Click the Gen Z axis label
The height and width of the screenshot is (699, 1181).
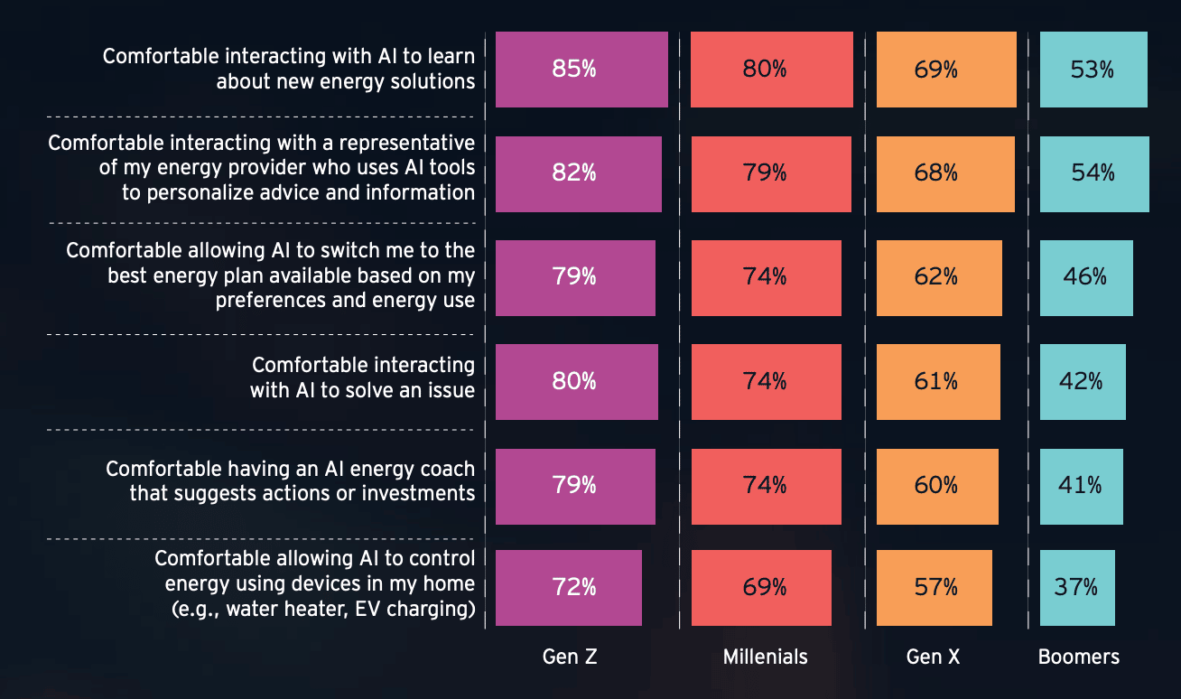coord(570,657)
